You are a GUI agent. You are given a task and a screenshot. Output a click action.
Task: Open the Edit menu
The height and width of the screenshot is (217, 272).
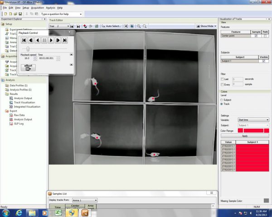11,8
